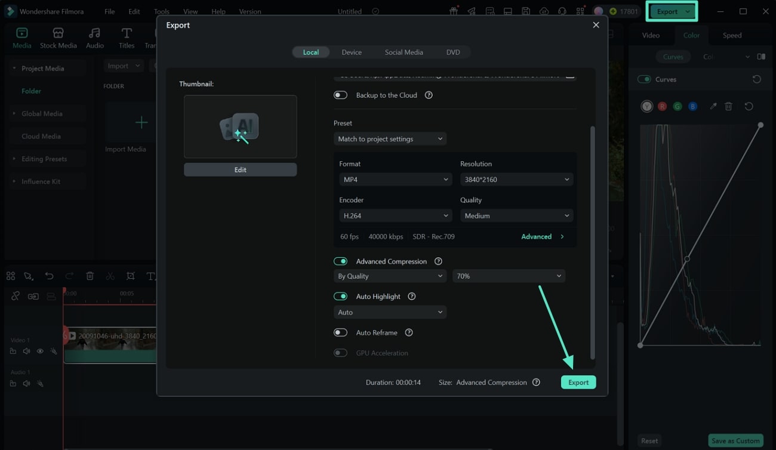Click the undo arrow in timeline toolbar
Screen dimensions: 776x450
(x=49, y=276)
